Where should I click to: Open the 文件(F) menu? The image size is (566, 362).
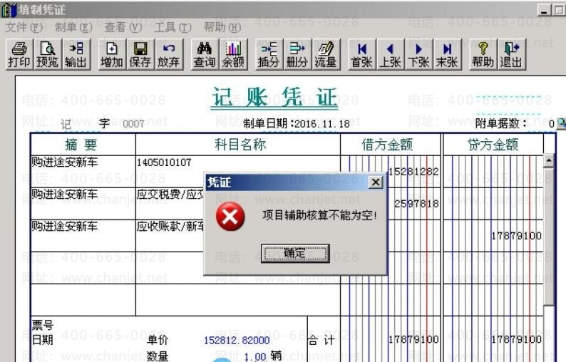click(x=24, y=27)
